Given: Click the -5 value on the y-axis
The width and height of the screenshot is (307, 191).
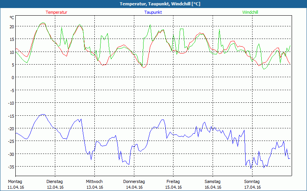Looking at the screenshot, I should (x=12, y=91).
